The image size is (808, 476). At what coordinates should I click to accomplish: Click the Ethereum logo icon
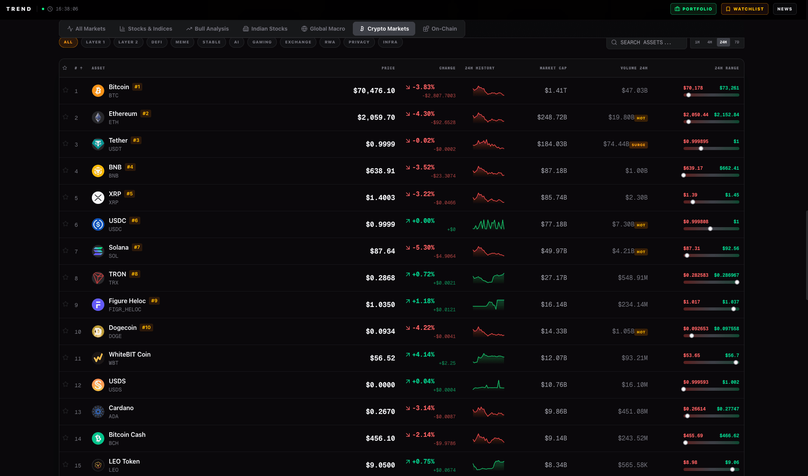pos(98,117)
